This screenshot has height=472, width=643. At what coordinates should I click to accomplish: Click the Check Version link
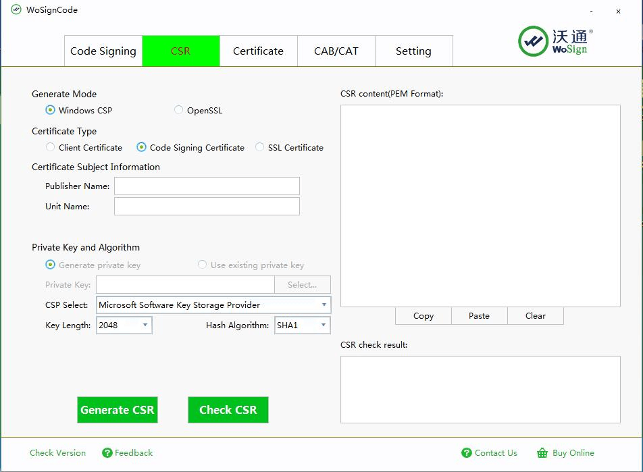[x=57, y=453]
